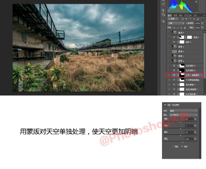Image resolution: width=206 pixels, height=169 pixels.
Task: Click the black percentage value field
Action: (x=189, y=139)
